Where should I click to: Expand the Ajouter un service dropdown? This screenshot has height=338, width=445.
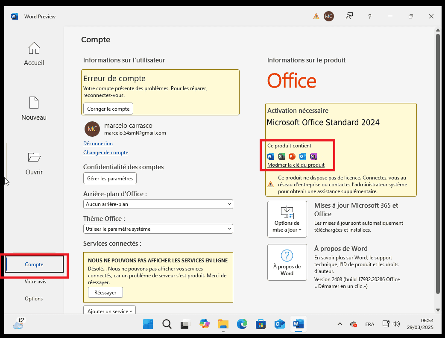pyautogui.click(x=109, y=311)
